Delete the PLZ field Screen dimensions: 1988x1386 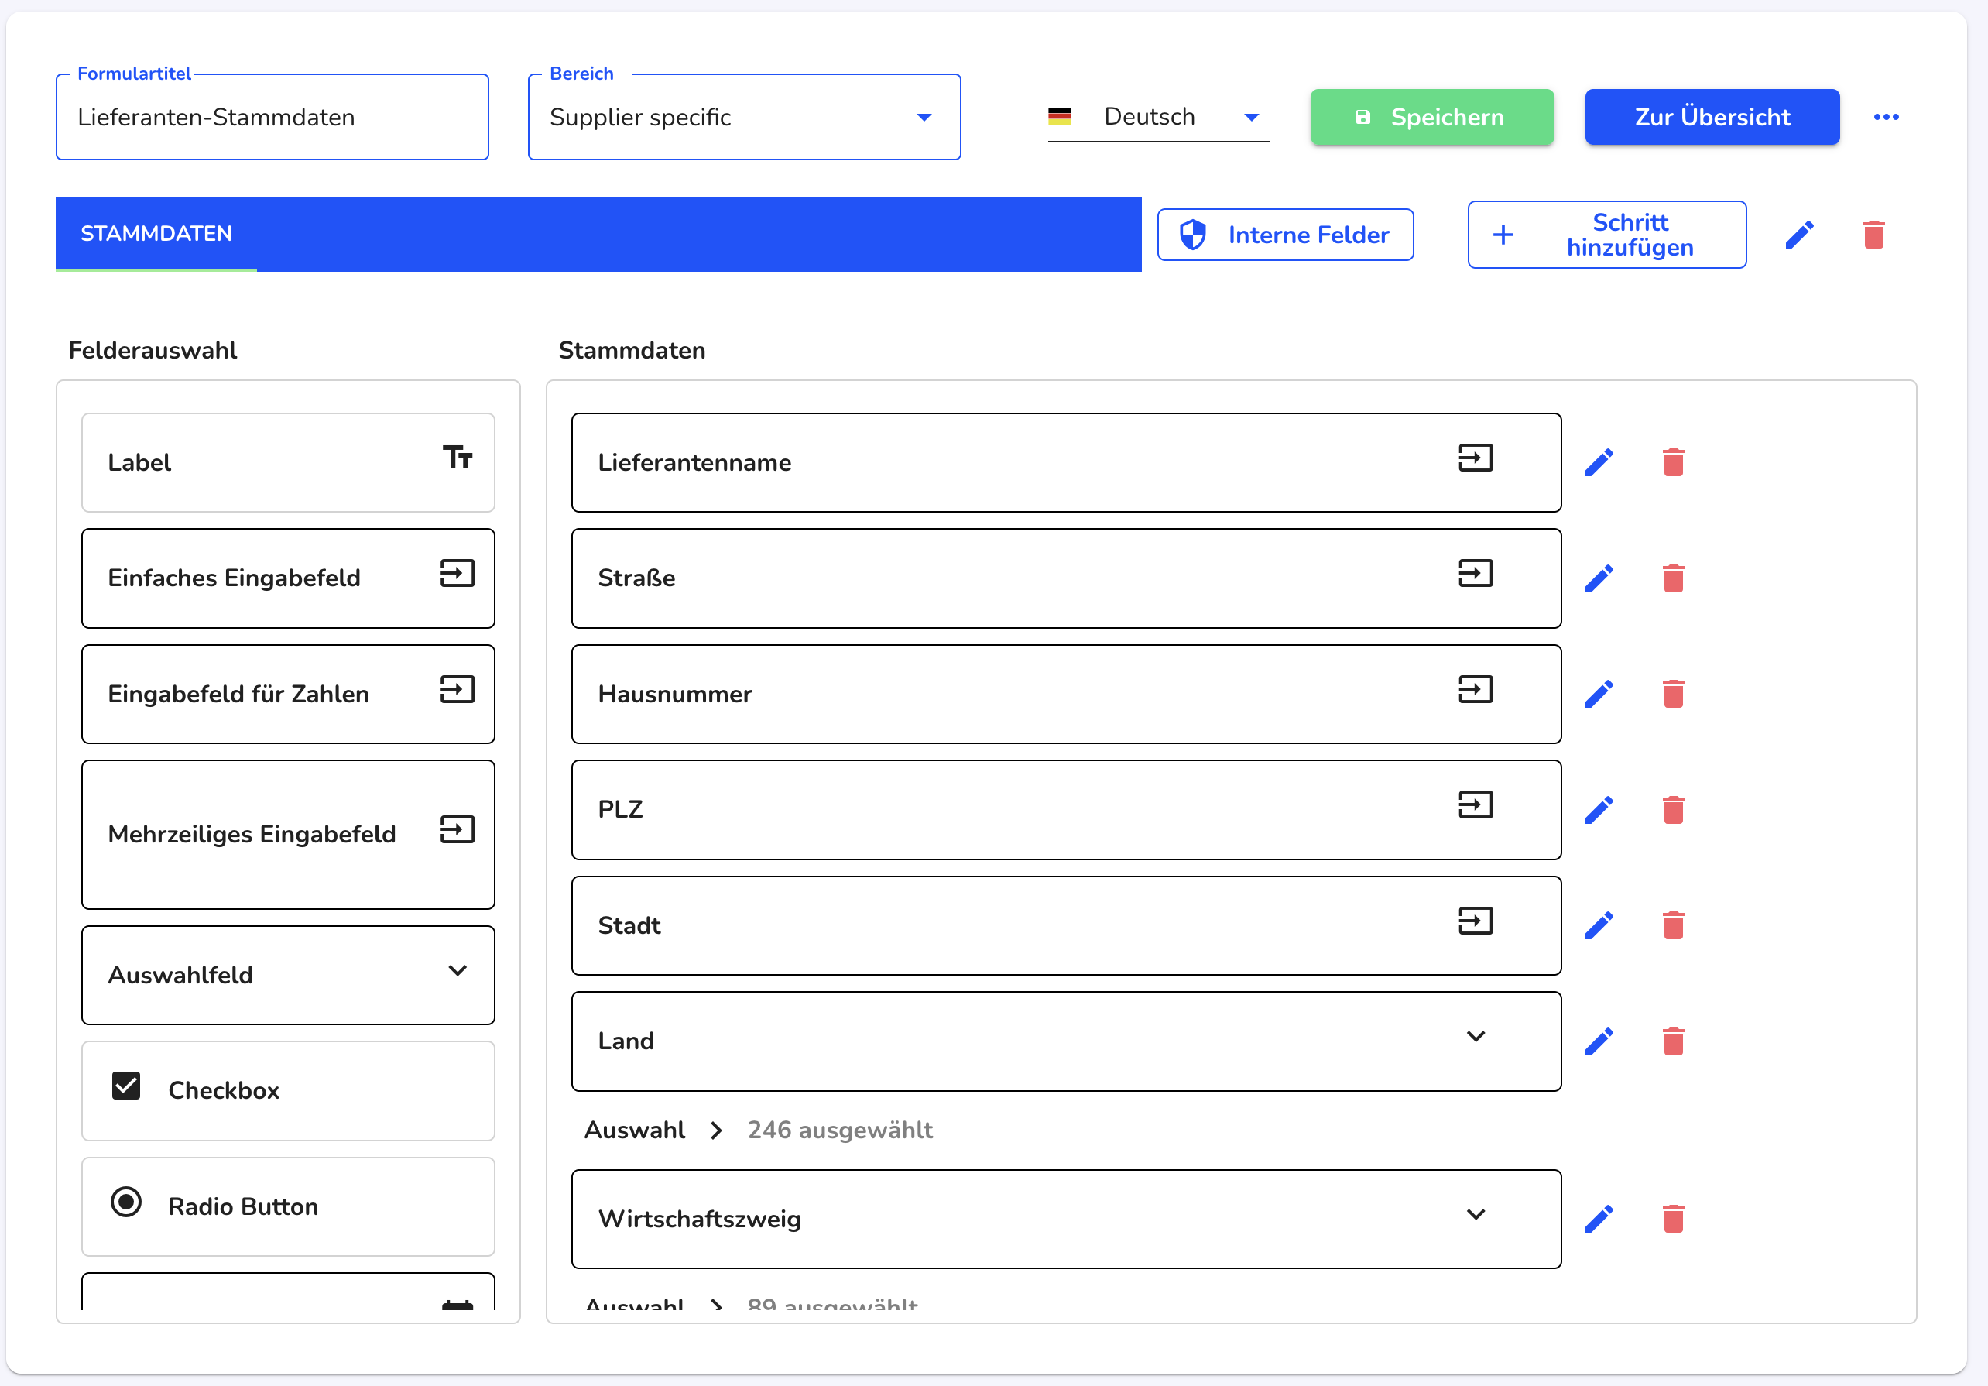pos(1673,810)
